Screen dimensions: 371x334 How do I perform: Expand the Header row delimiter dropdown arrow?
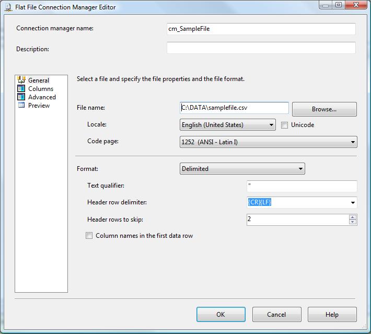point(353,203)
